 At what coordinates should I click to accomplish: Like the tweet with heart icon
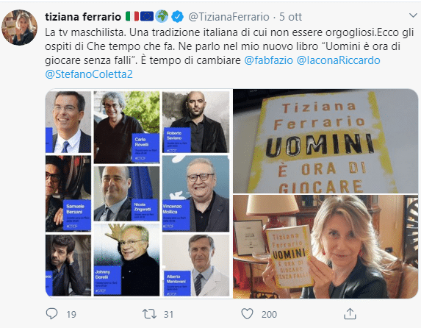(247, 314)
